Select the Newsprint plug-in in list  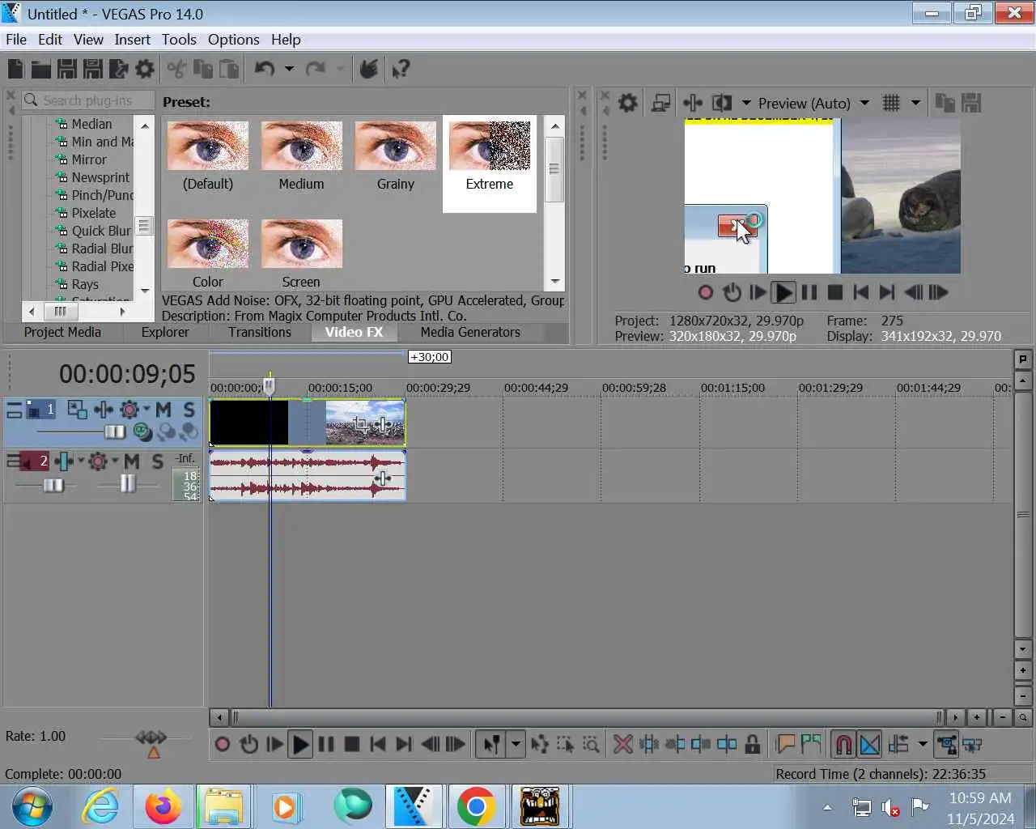[x=100, y=177]
